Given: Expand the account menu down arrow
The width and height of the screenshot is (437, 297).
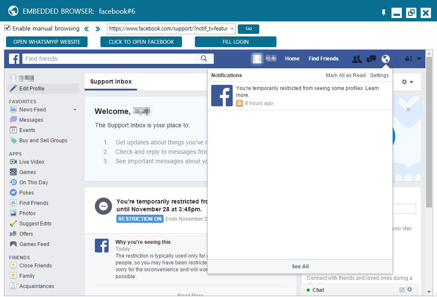Looking at the screenshot, I should click(419, 59).
